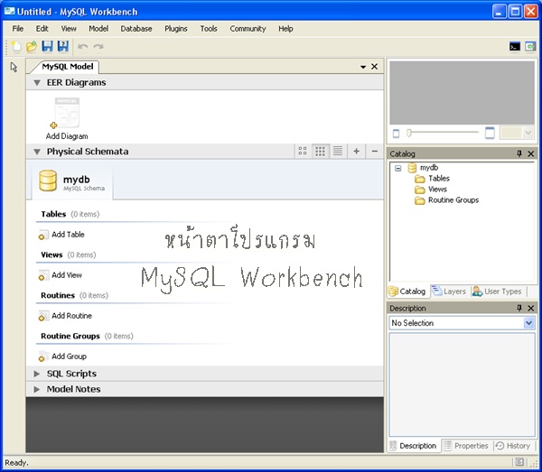Open the zoom percentage combo box
This screenshot has height=472, width=542.
pos(517,133)
